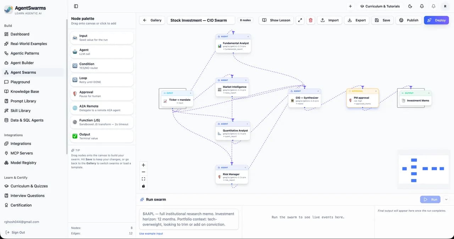454x239 pixels.
Task: Toggle dark mode with the moon icon
Action: [x=410, y=6]
